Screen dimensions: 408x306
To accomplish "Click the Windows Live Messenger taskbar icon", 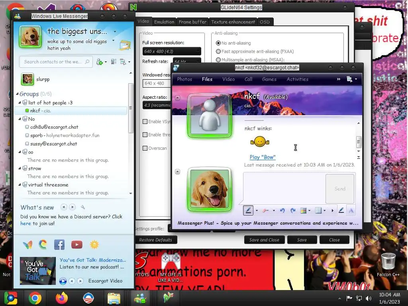I will 141,298.
